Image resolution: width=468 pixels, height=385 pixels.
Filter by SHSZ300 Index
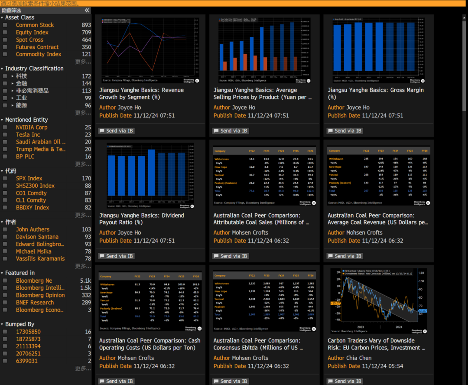(x=35, y=186)
